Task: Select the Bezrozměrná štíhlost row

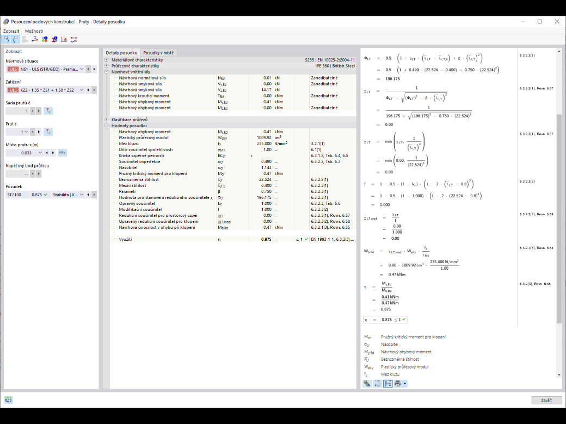Action: pos(233,179)
